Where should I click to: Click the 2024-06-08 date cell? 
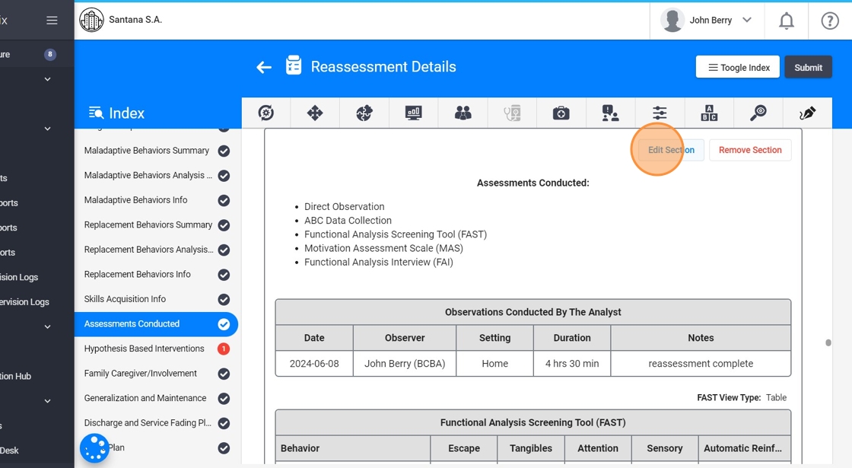click(314, 364)
